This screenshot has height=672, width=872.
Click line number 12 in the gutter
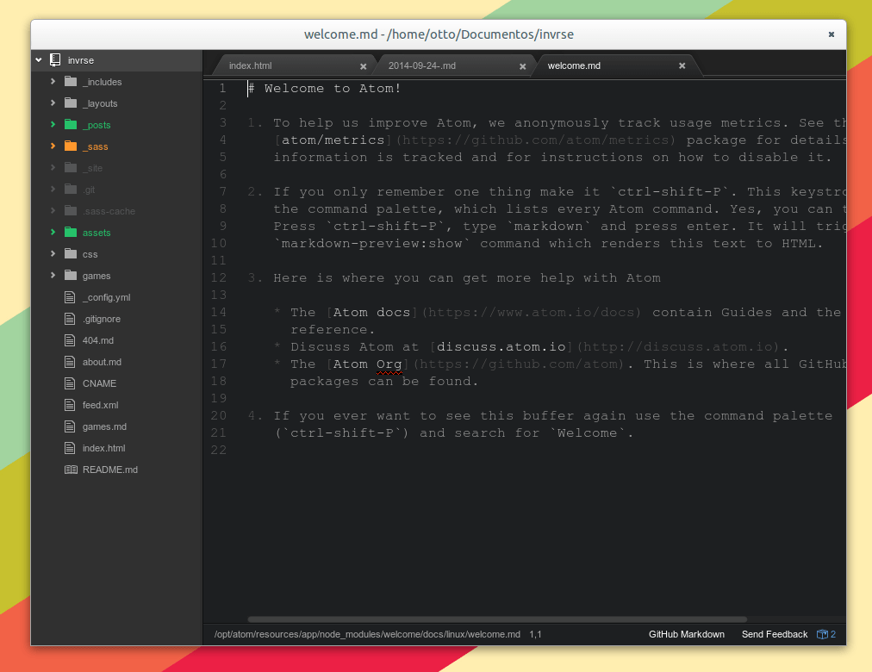219,277
